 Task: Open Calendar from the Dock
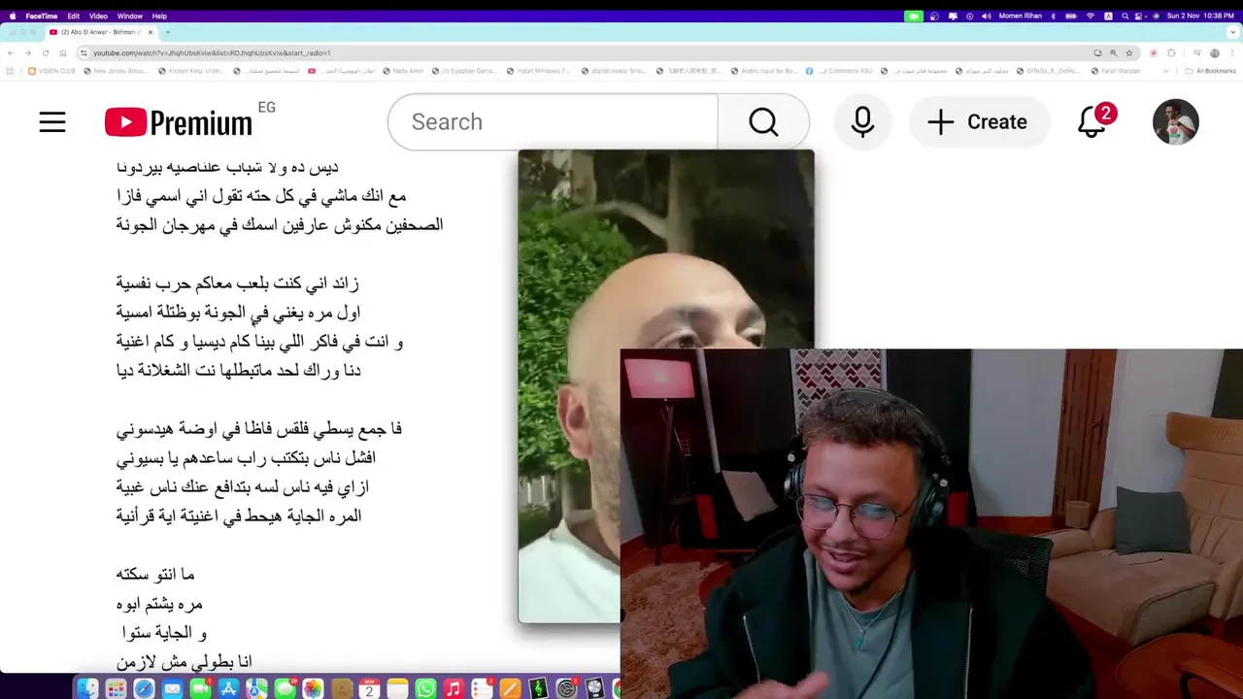tap(369, 688)
